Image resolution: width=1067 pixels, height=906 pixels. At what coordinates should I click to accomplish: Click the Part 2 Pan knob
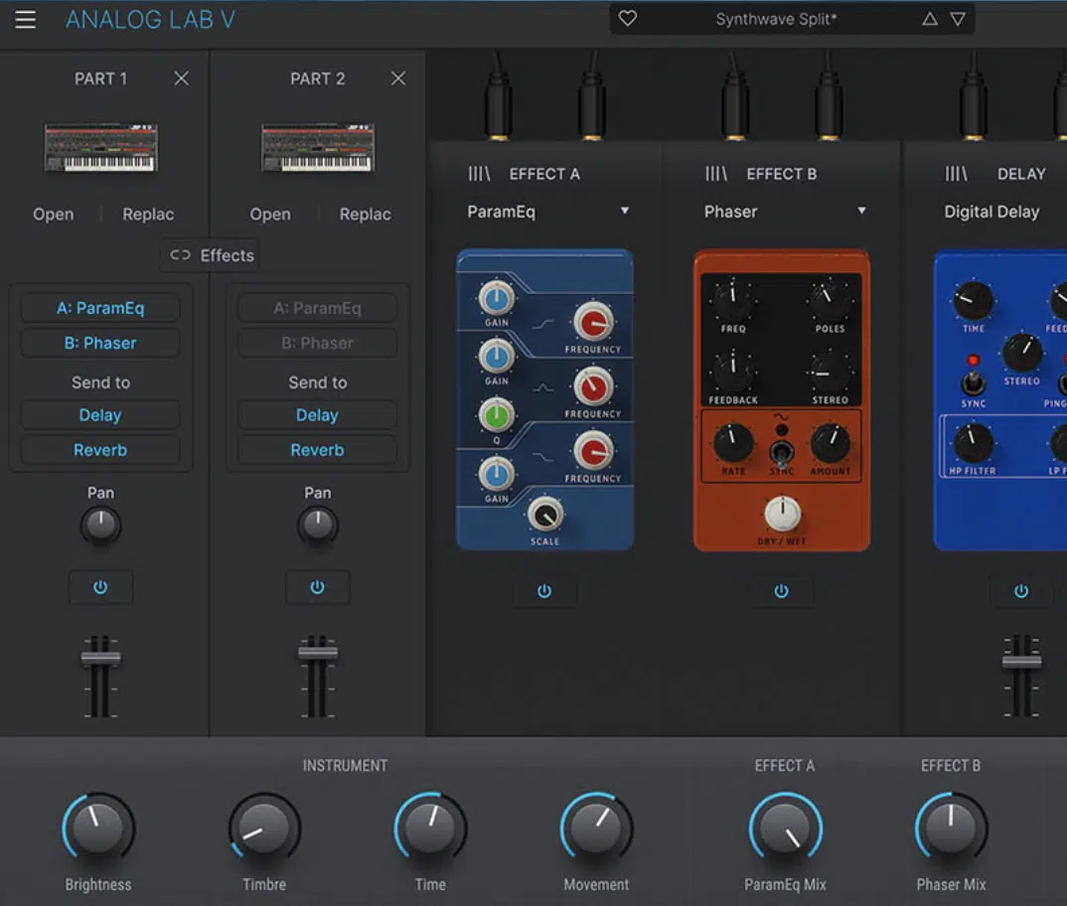coord(317,525)
